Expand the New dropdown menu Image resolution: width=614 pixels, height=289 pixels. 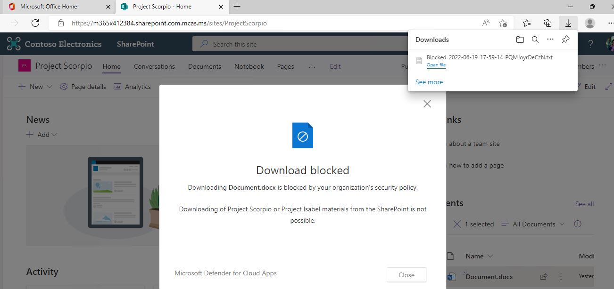pos(35,87)
